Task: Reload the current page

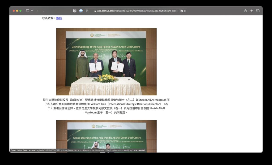Action: tap(185, 11)
